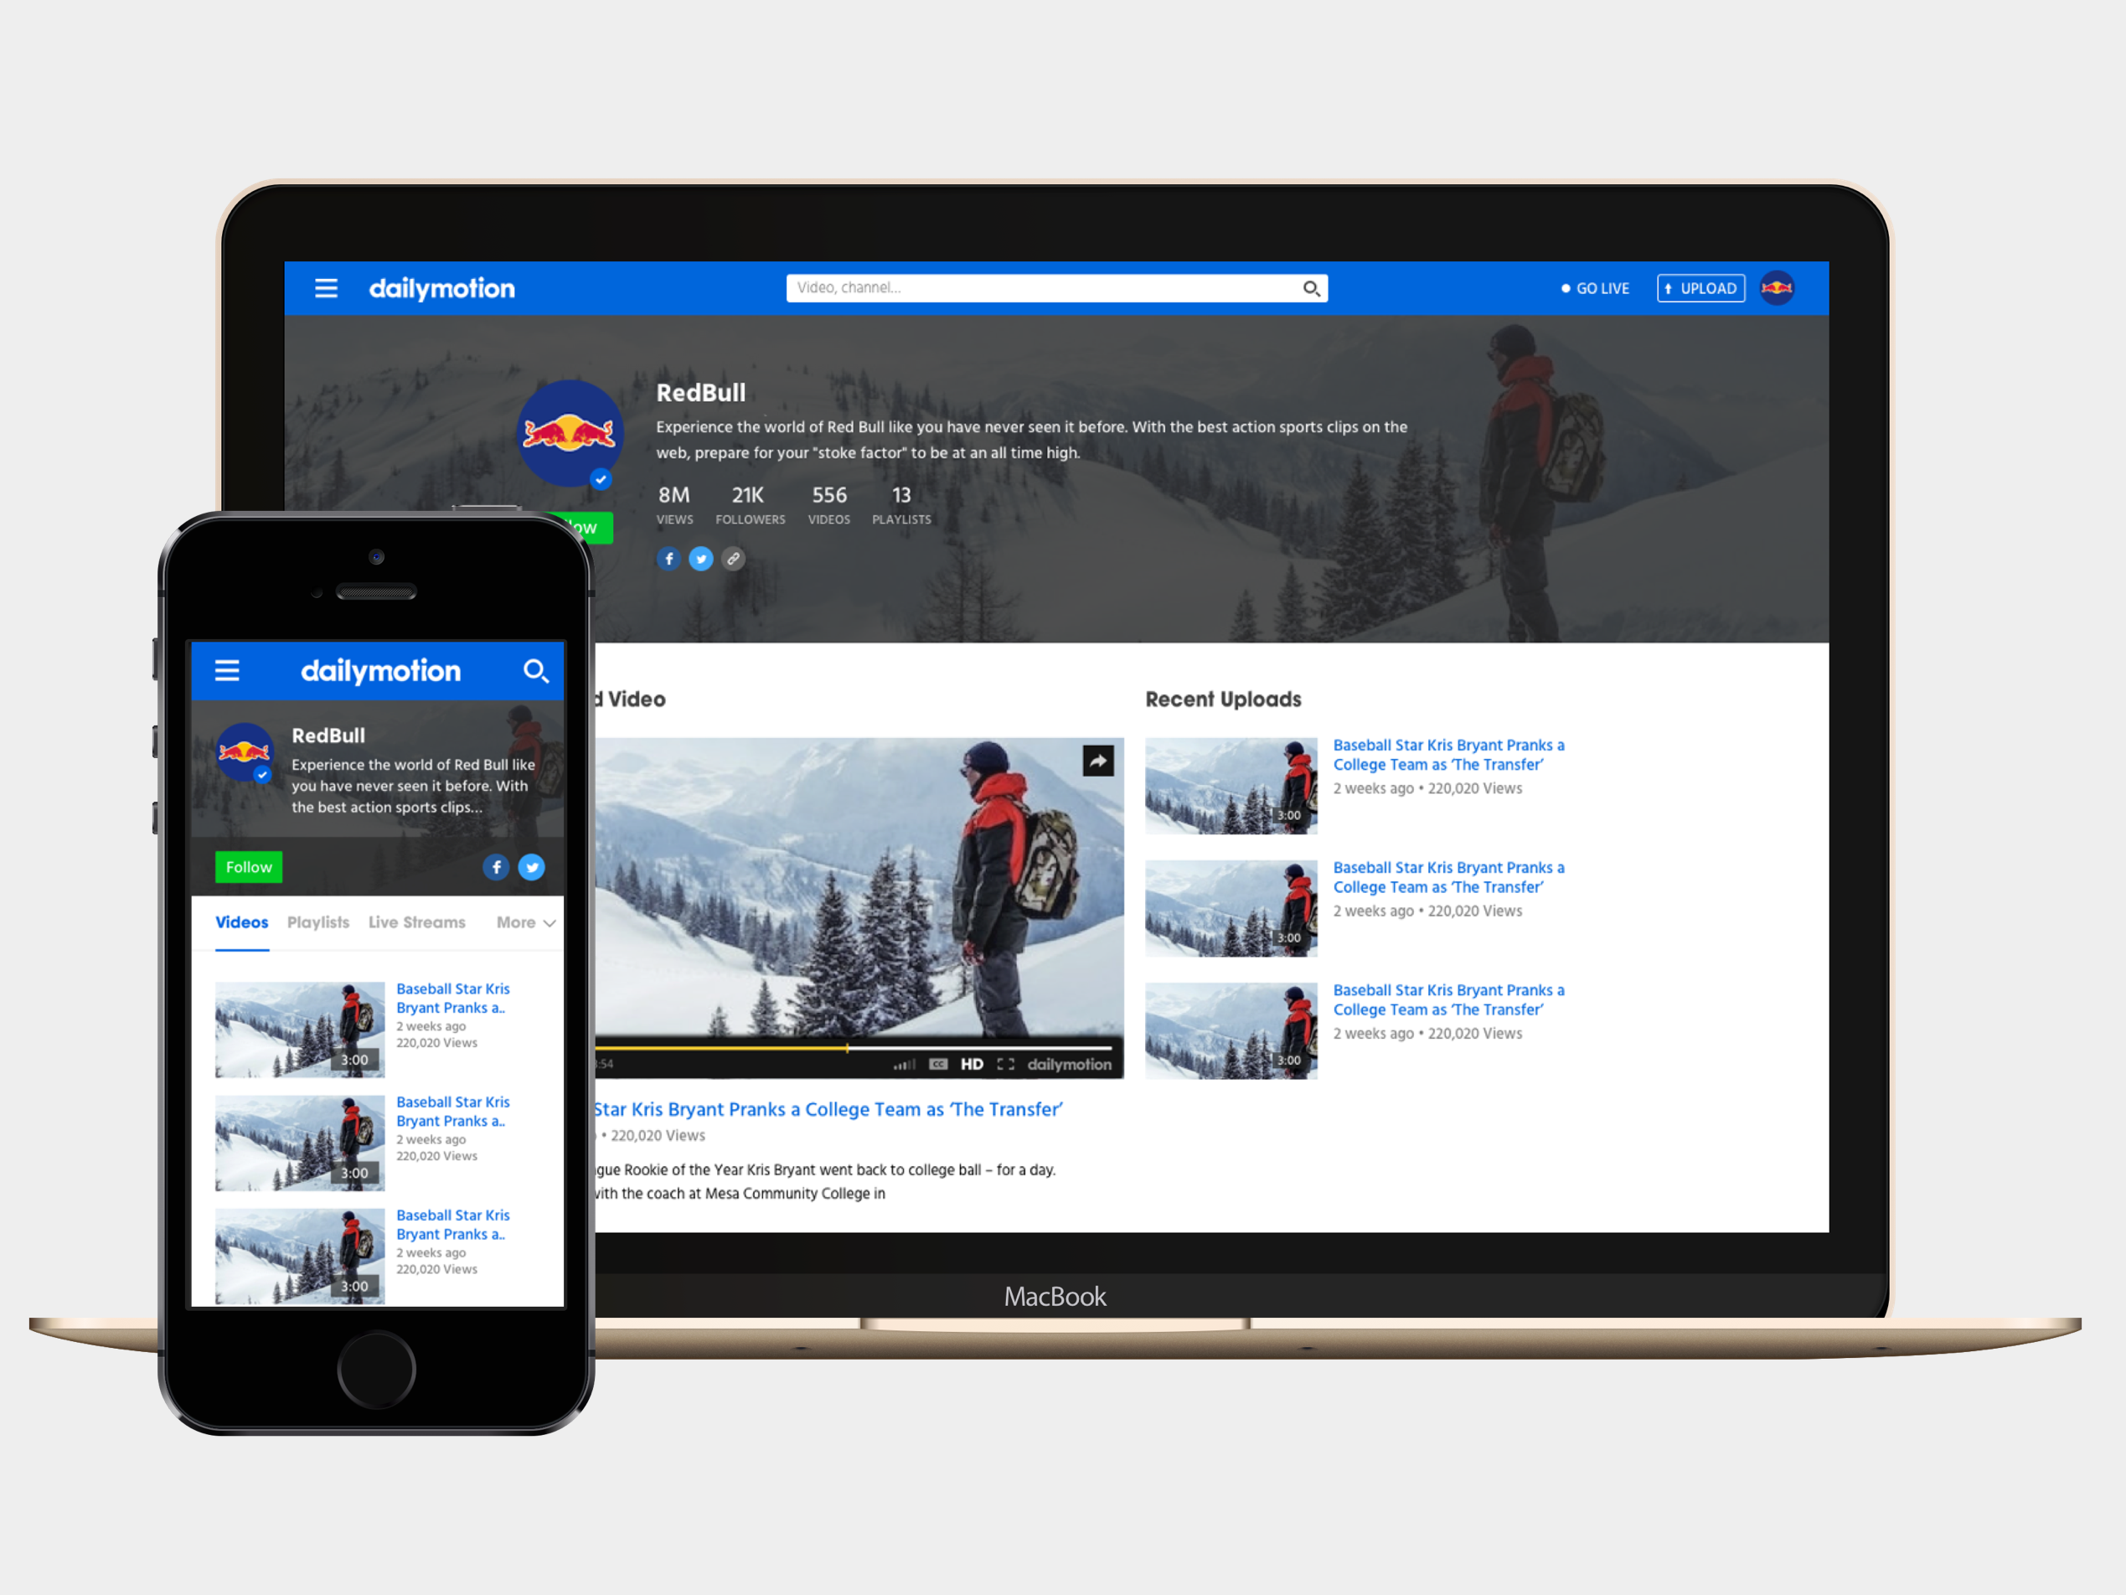This screenshot has width=2126, height=1595.
Task: Switch to the Playlists tab on mobile
Action: [318, 923]
